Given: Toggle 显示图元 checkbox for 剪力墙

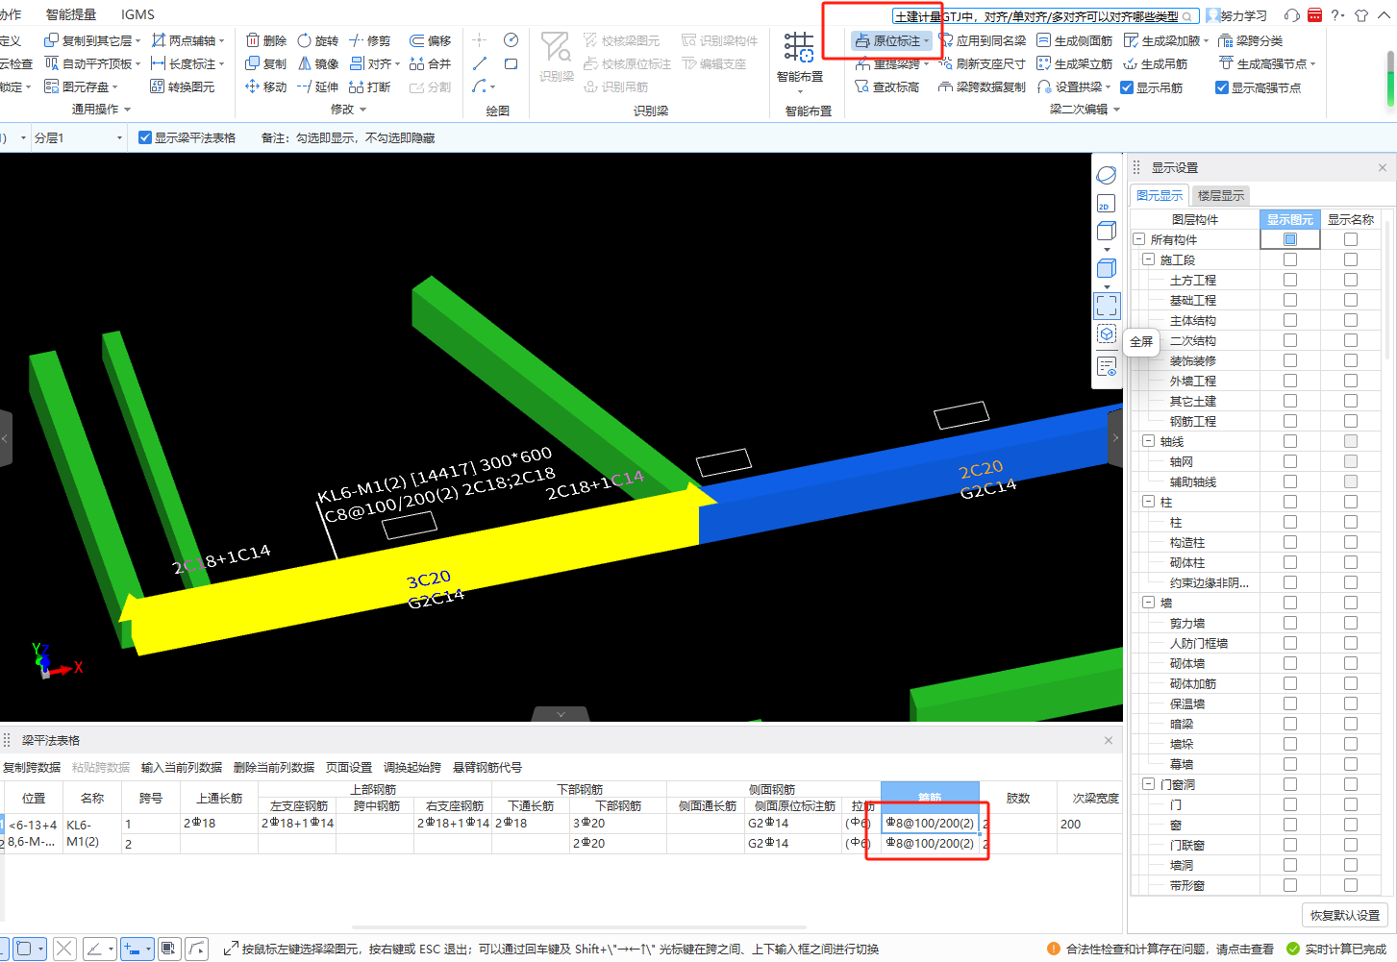Looking at the screenshot, I should [1290, 623].
